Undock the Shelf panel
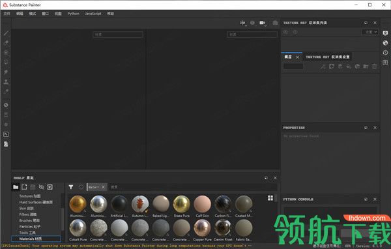 click(x=266, y=178)
